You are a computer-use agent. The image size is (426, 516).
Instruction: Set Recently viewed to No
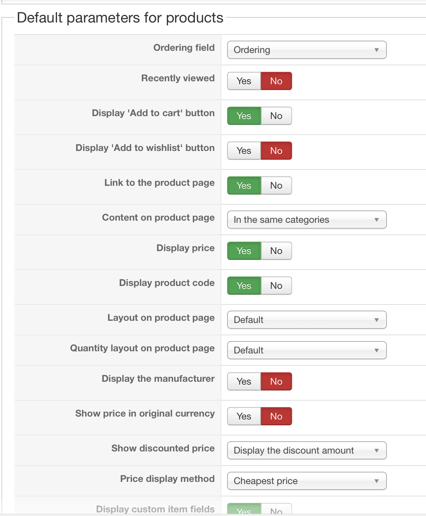tap(276, 81)
